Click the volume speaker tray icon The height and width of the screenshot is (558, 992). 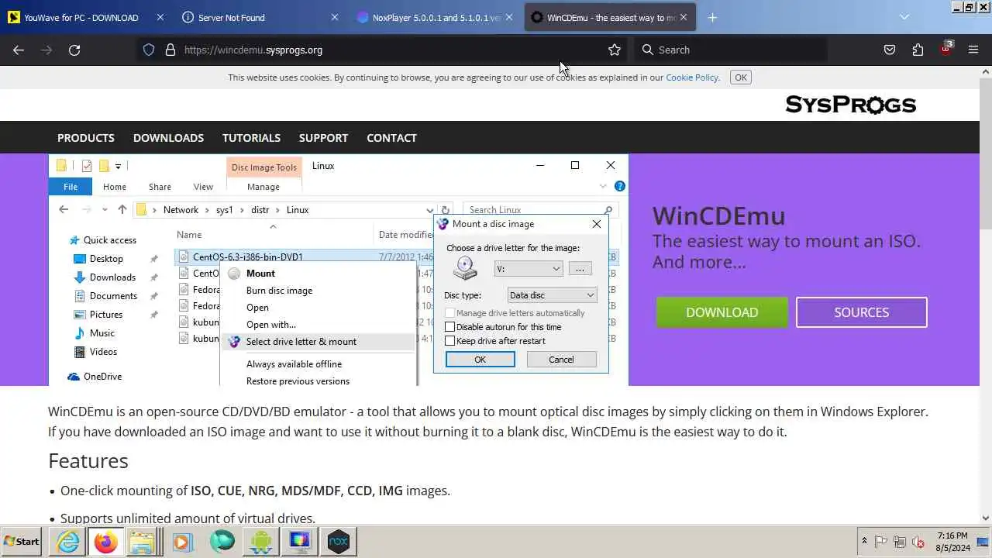(x=918, y=542)
